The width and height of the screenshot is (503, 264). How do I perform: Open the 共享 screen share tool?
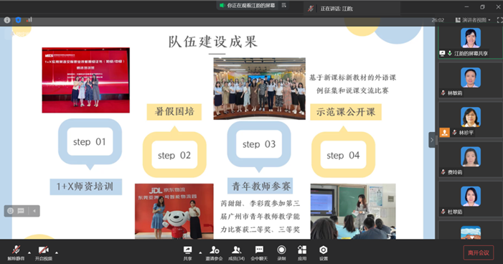[188, 253]
